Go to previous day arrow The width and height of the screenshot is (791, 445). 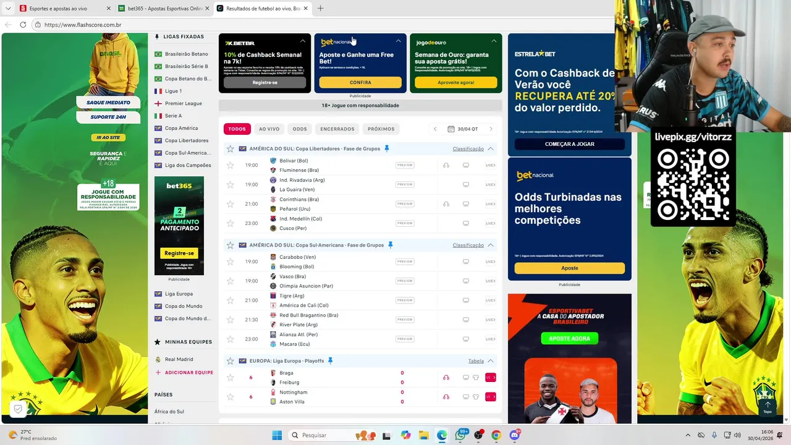point(435,129)
